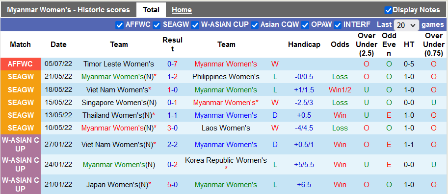Select the W-ASIAN CUP label on 24/01/22 row
448x194 pixels.
20,165
